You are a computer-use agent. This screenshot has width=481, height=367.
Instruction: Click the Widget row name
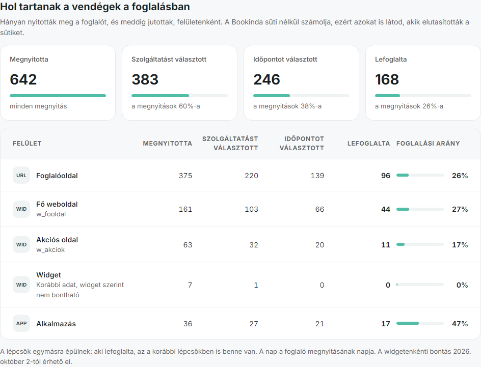[48, 275]
